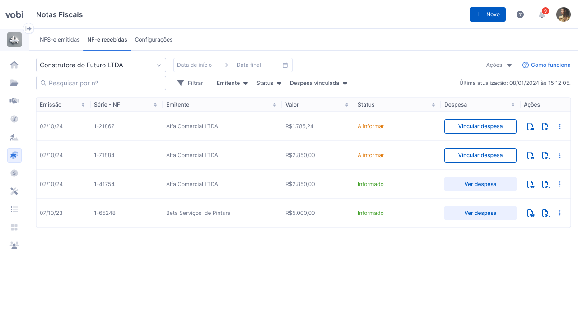Expand the sidebar with arrow button
Screen dimensions: 578x325
tap(29, 29)
